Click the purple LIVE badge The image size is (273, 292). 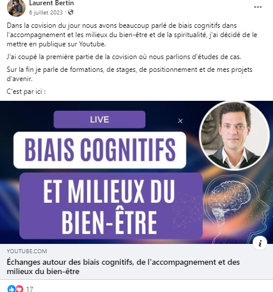coord(99,119)
